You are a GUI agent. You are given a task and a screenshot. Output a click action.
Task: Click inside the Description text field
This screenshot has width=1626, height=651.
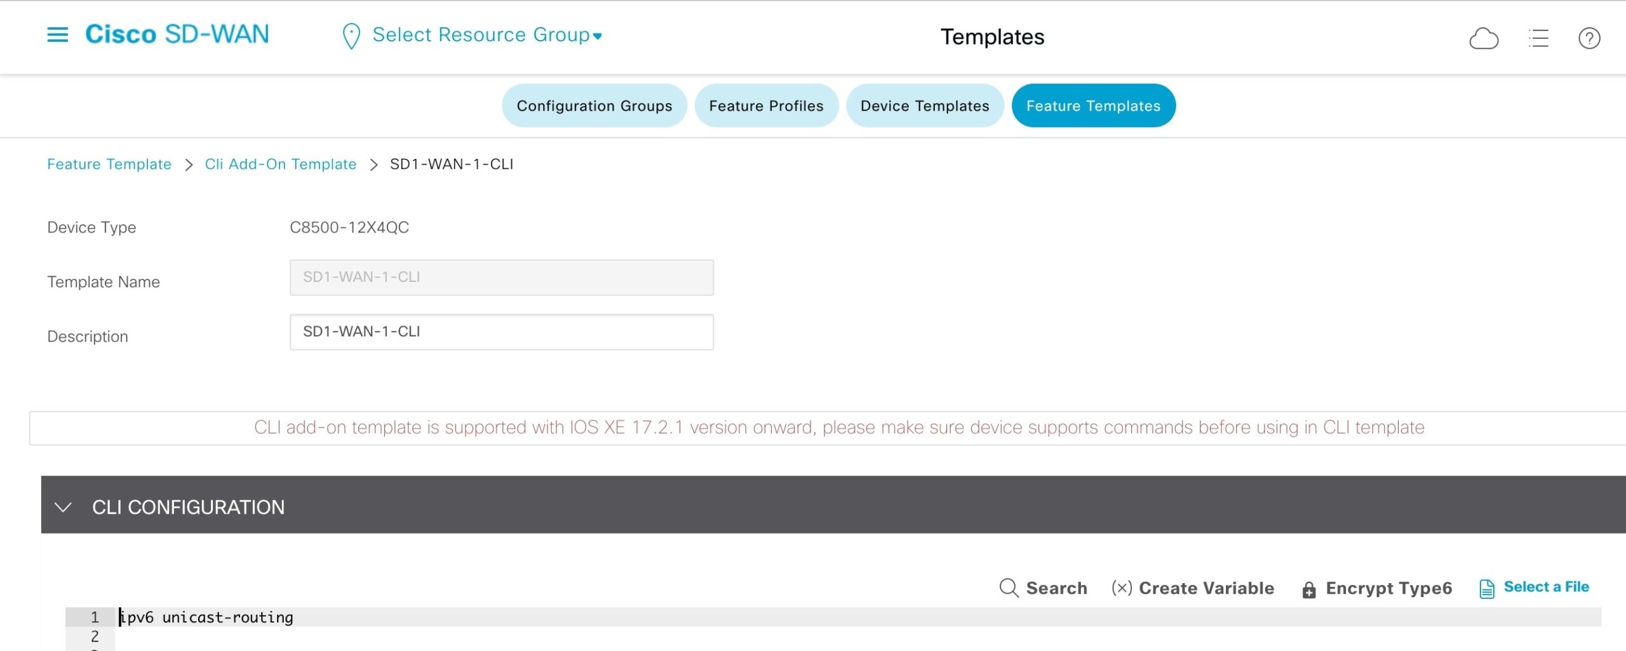502,331
